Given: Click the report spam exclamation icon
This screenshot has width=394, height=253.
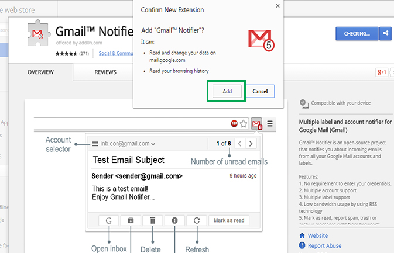Looking at the screenshot, I should click(174, 220).
